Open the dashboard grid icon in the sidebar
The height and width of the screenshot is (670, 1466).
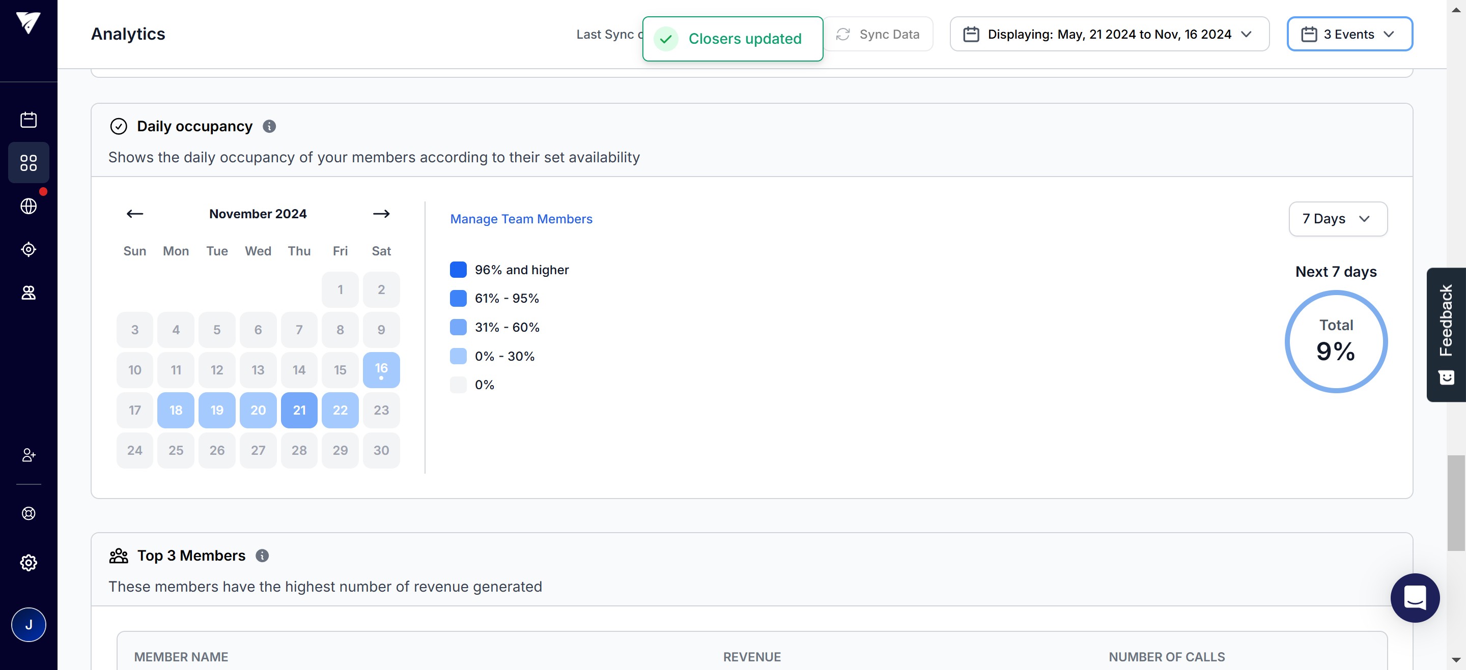29,163
